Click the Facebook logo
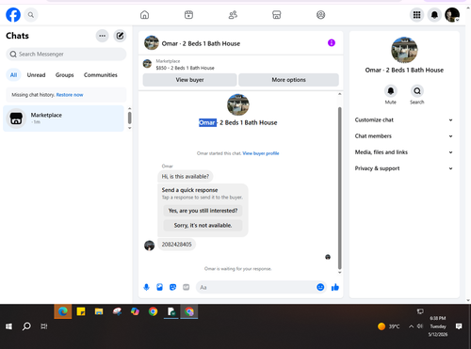The image size is (471, 349). coord(13,15)
